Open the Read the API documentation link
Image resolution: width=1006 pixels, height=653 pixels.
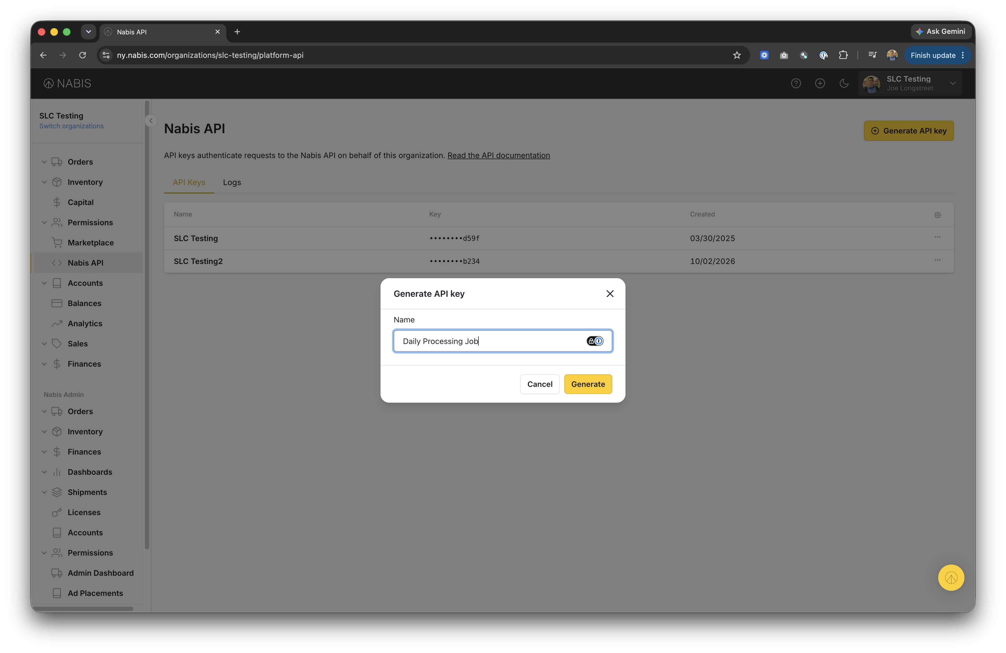[498, 155]
